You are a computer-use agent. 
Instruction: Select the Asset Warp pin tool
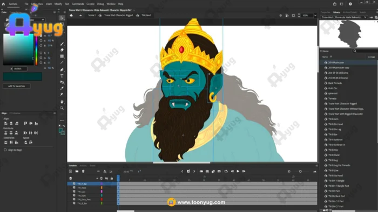pyautogui.click(x=62, y=94)
